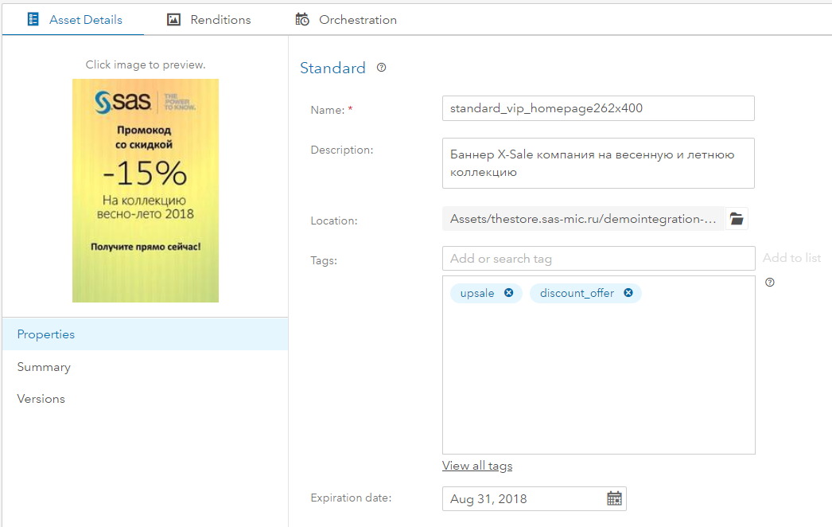Remove the upsale tag

(x=508, y=293)
